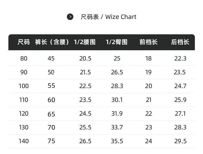Select front rise value 22

coord(149,113)
